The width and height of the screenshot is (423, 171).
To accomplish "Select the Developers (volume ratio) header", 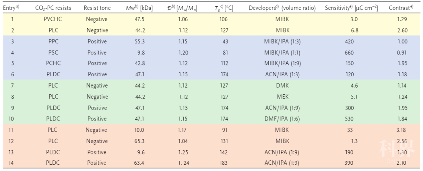I will [x=282, y=8].
